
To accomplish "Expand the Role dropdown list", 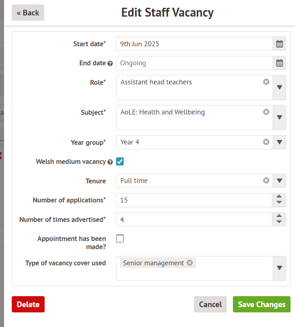I will coord(279,87).
